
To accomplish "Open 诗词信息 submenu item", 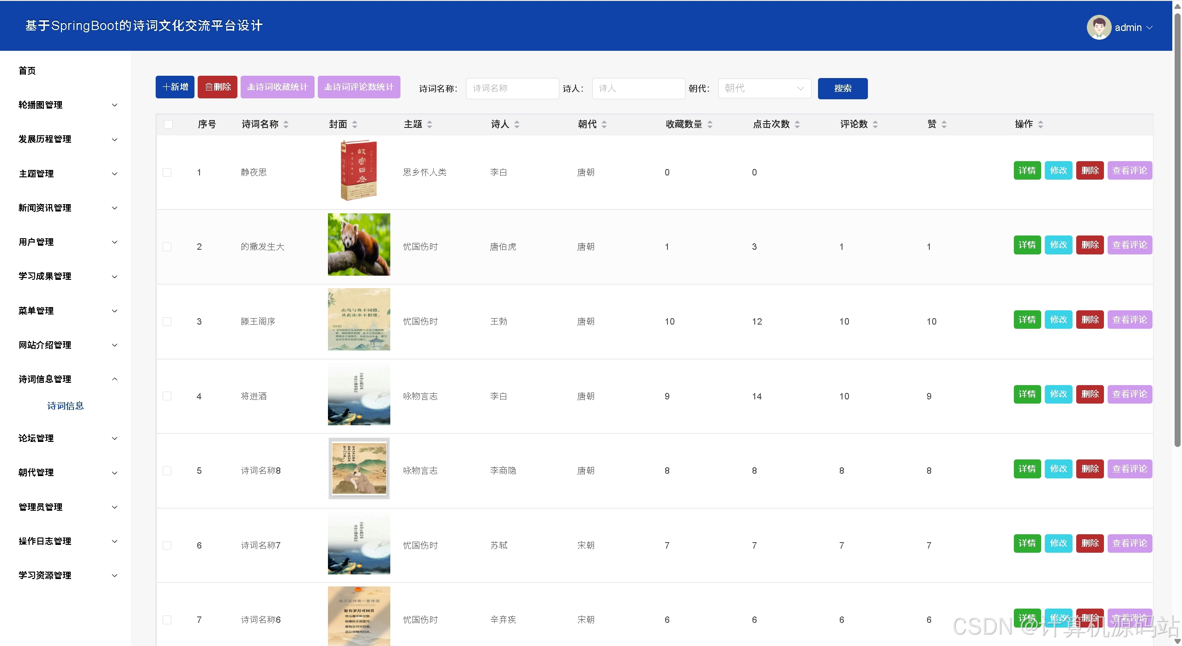I will (x=66, y=406).
